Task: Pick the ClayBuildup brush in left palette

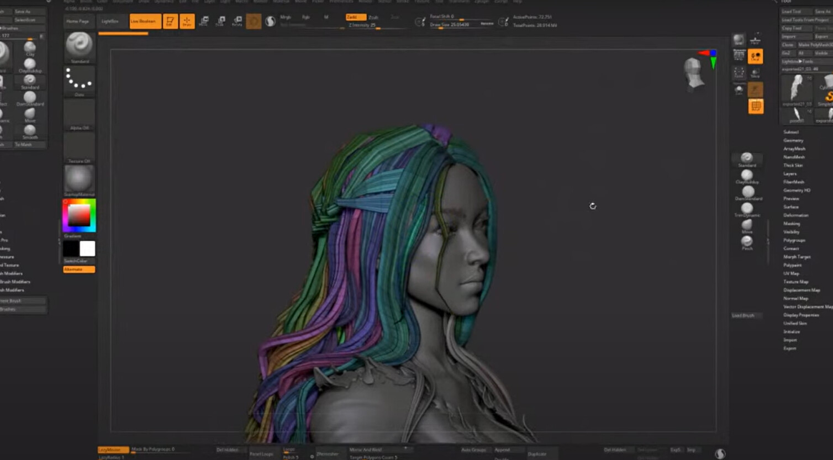Action: pyautogui.click(x=30, y=65)
